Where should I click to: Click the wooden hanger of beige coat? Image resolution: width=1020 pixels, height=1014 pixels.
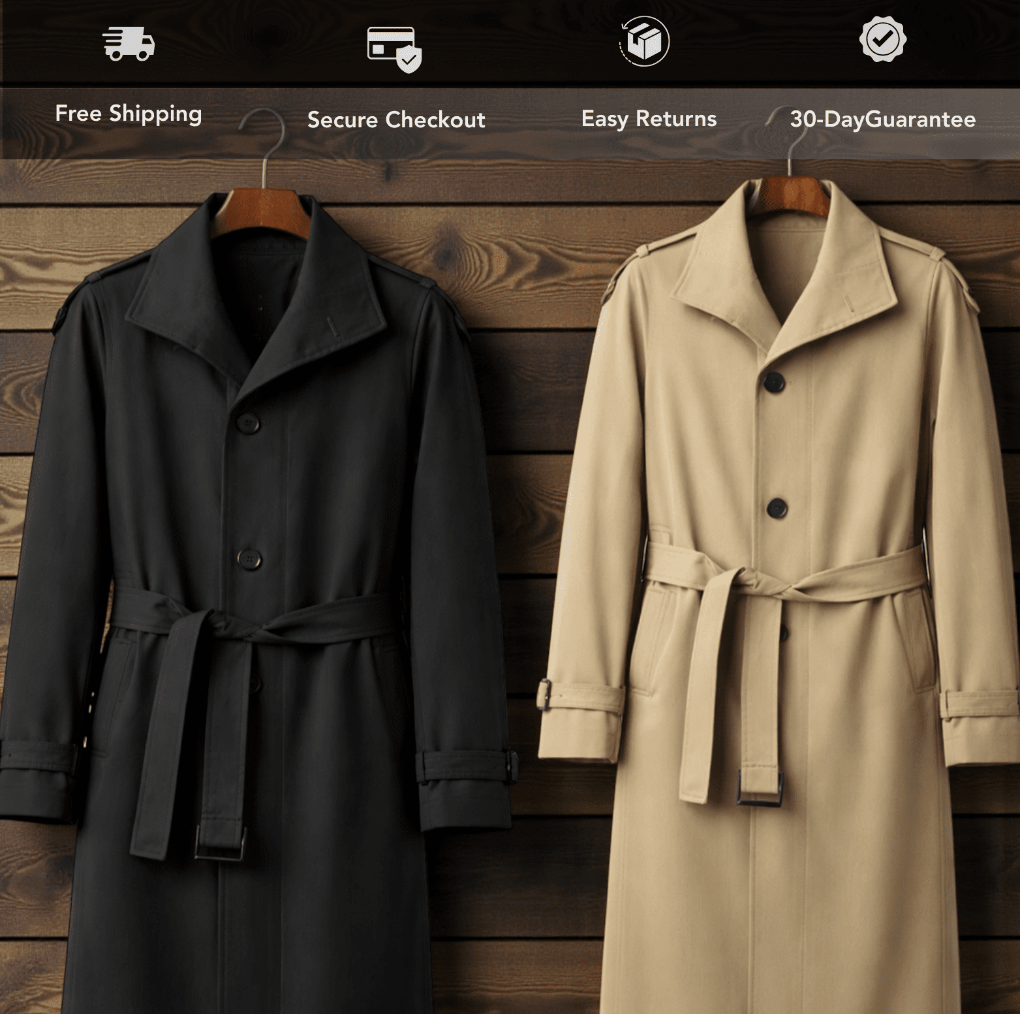790,196
